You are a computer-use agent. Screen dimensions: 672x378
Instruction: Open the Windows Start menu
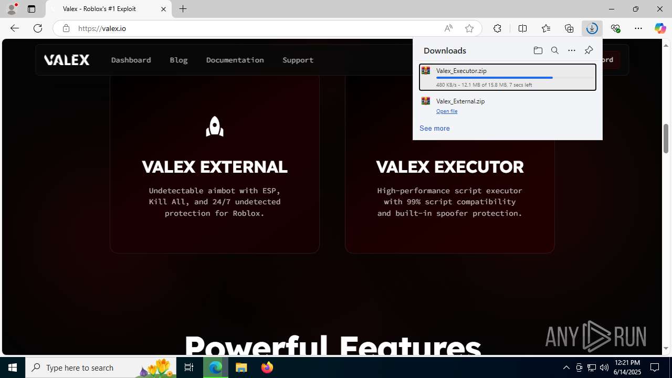tap(13, 367)
